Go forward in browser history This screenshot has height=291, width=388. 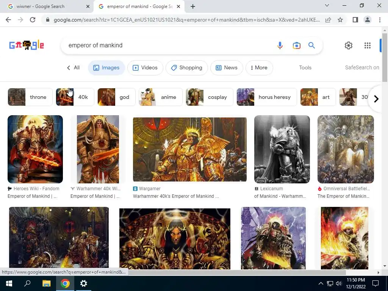pyautogui.click(x=20, y=20)
